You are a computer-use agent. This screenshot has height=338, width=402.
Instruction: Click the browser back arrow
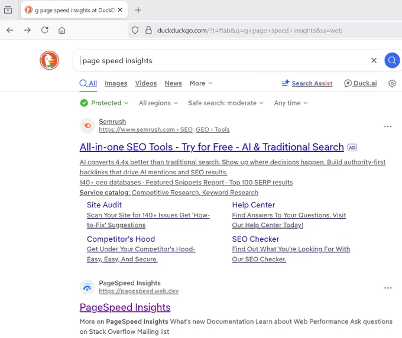click(9, 30)
